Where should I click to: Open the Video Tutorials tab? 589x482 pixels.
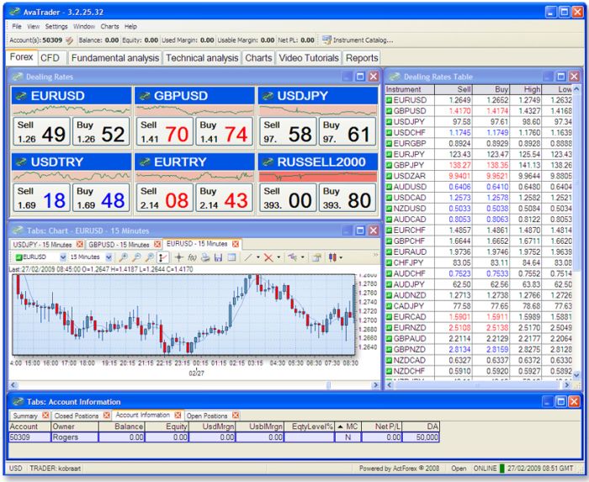coord(309,58)
